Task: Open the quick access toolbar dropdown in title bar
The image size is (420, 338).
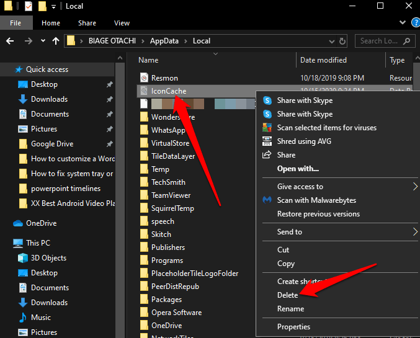Action: coord(55,6)
